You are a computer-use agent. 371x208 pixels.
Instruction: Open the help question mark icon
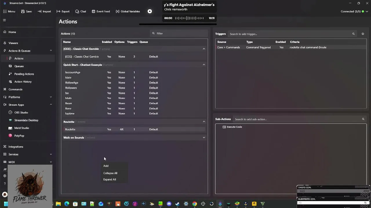pos(5,184)
